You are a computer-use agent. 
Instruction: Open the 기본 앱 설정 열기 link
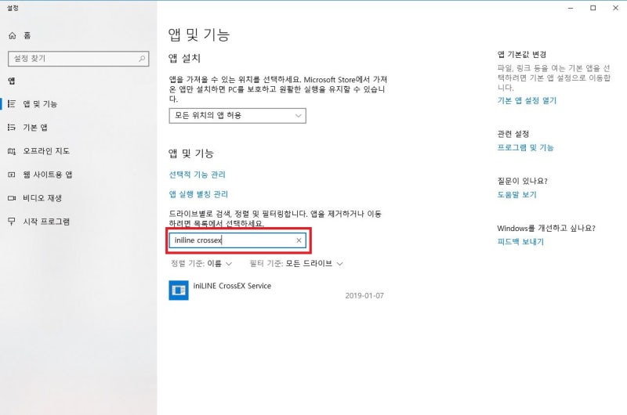coord(527,101)
